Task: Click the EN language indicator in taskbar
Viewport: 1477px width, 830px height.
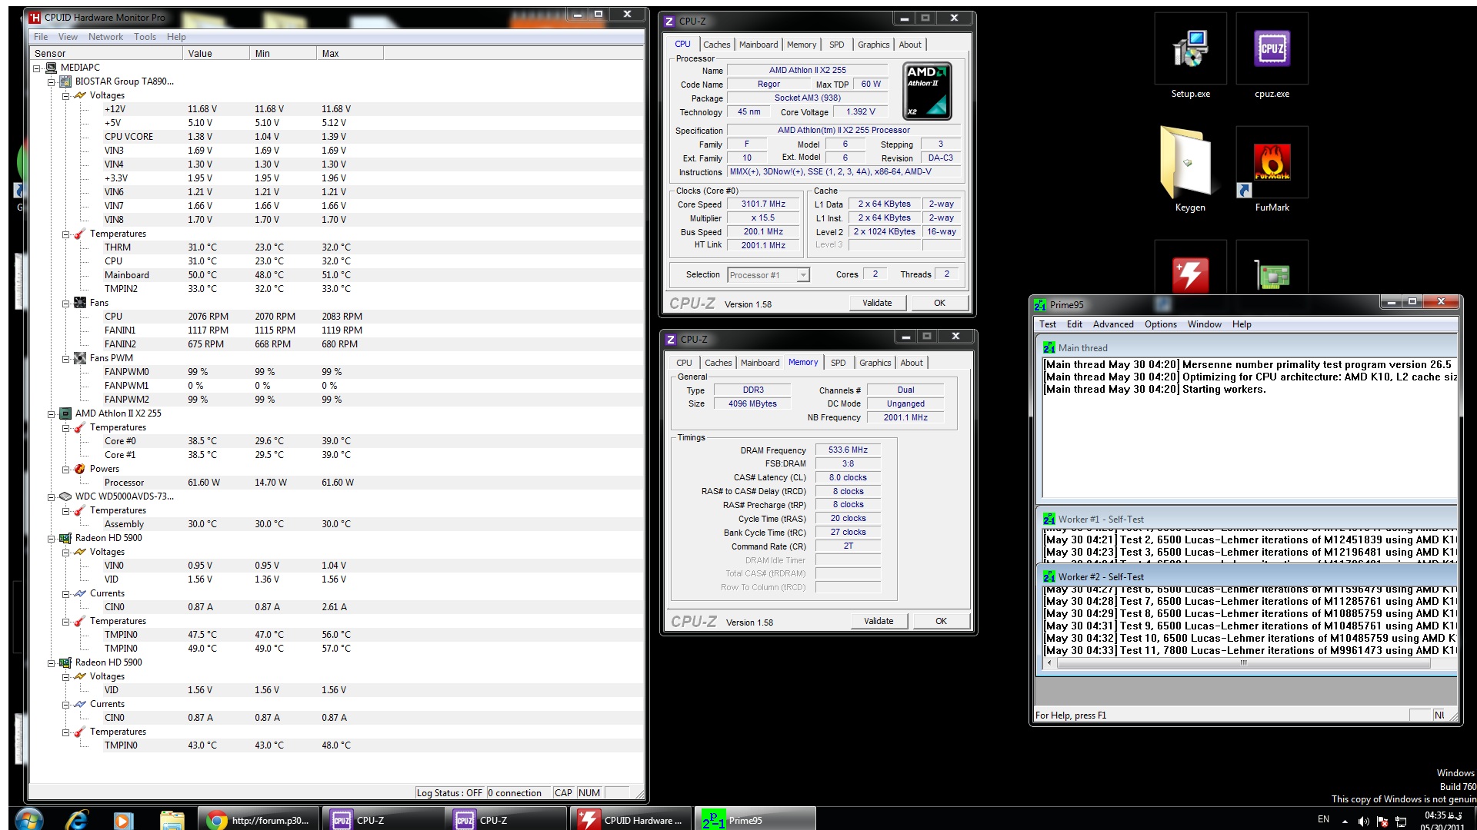Action: click(x=1323, y=819)
